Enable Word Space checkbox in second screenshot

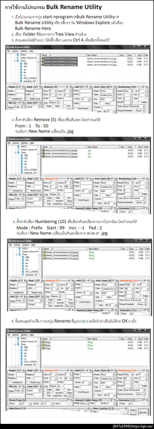pyautogui.click(x=76, y=200)
